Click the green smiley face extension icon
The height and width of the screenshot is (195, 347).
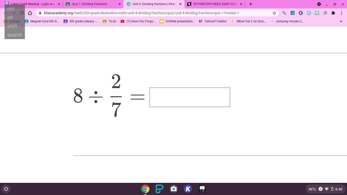317,13
